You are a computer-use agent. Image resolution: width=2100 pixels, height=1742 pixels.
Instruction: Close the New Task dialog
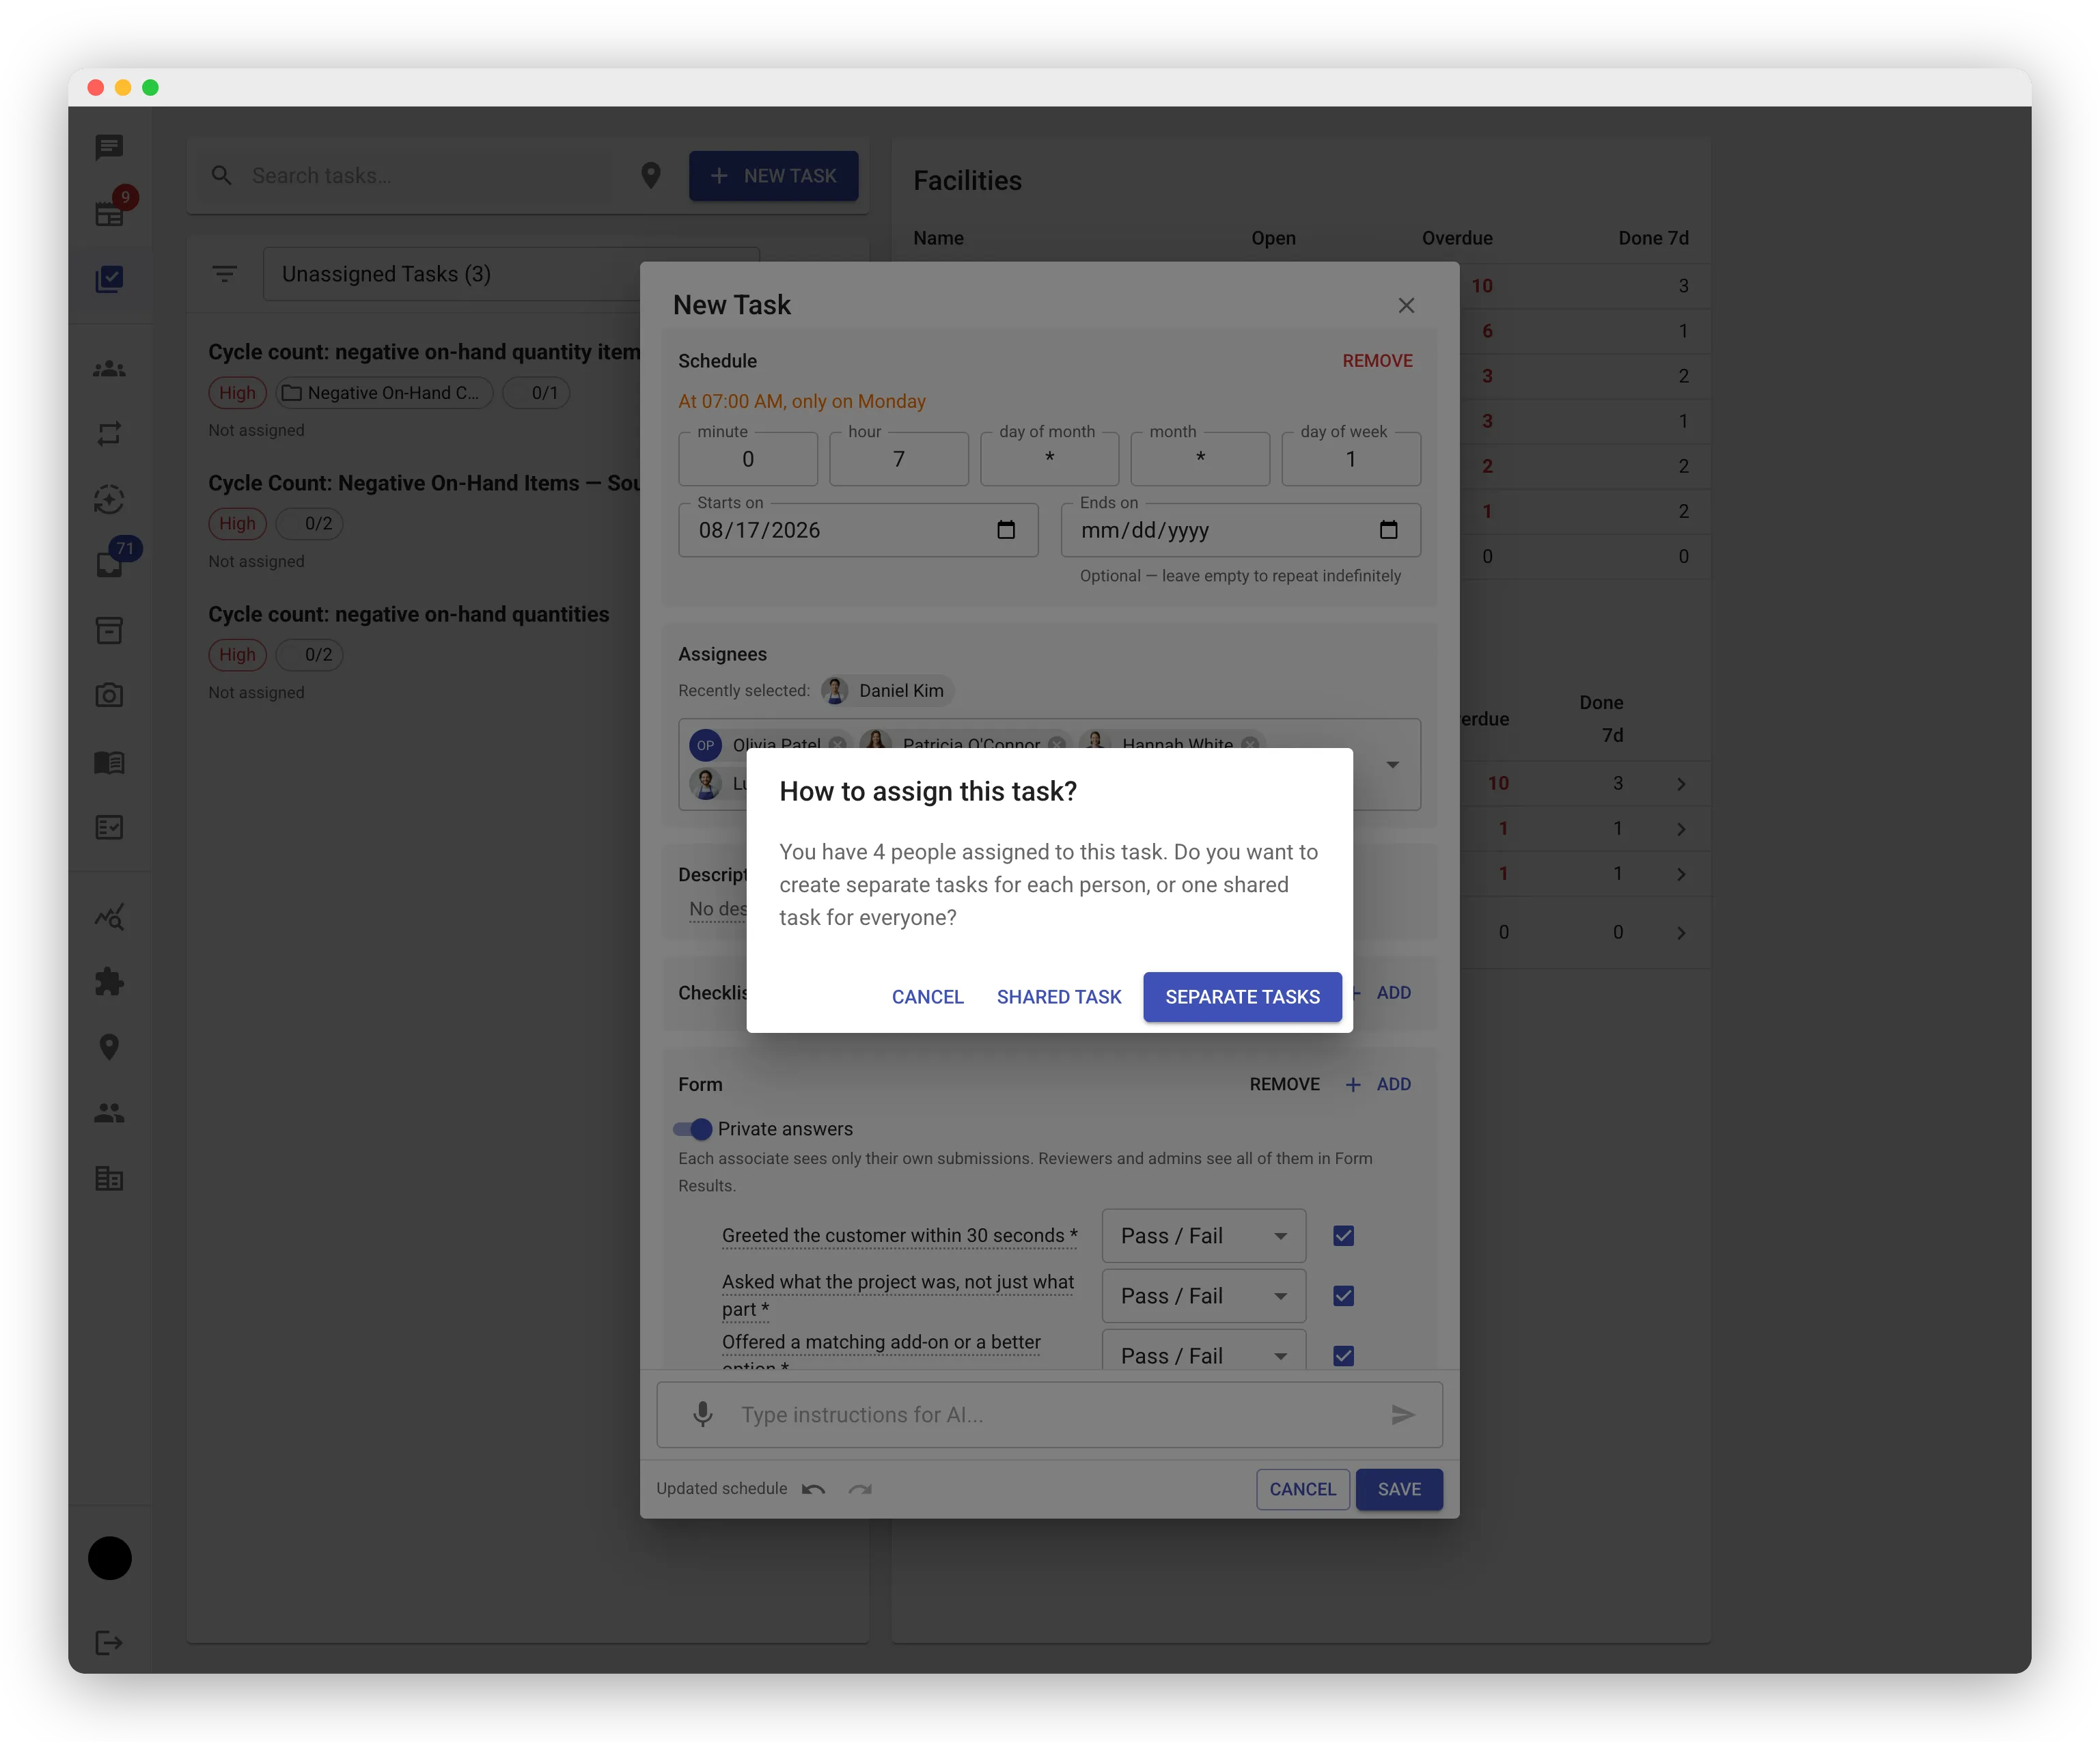(1406, 306)
